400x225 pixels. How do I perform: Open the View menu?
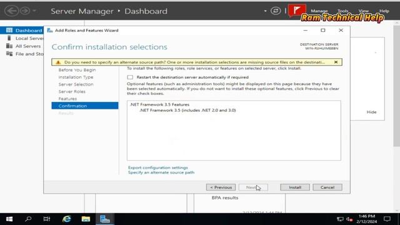click(x=364, y=11)
